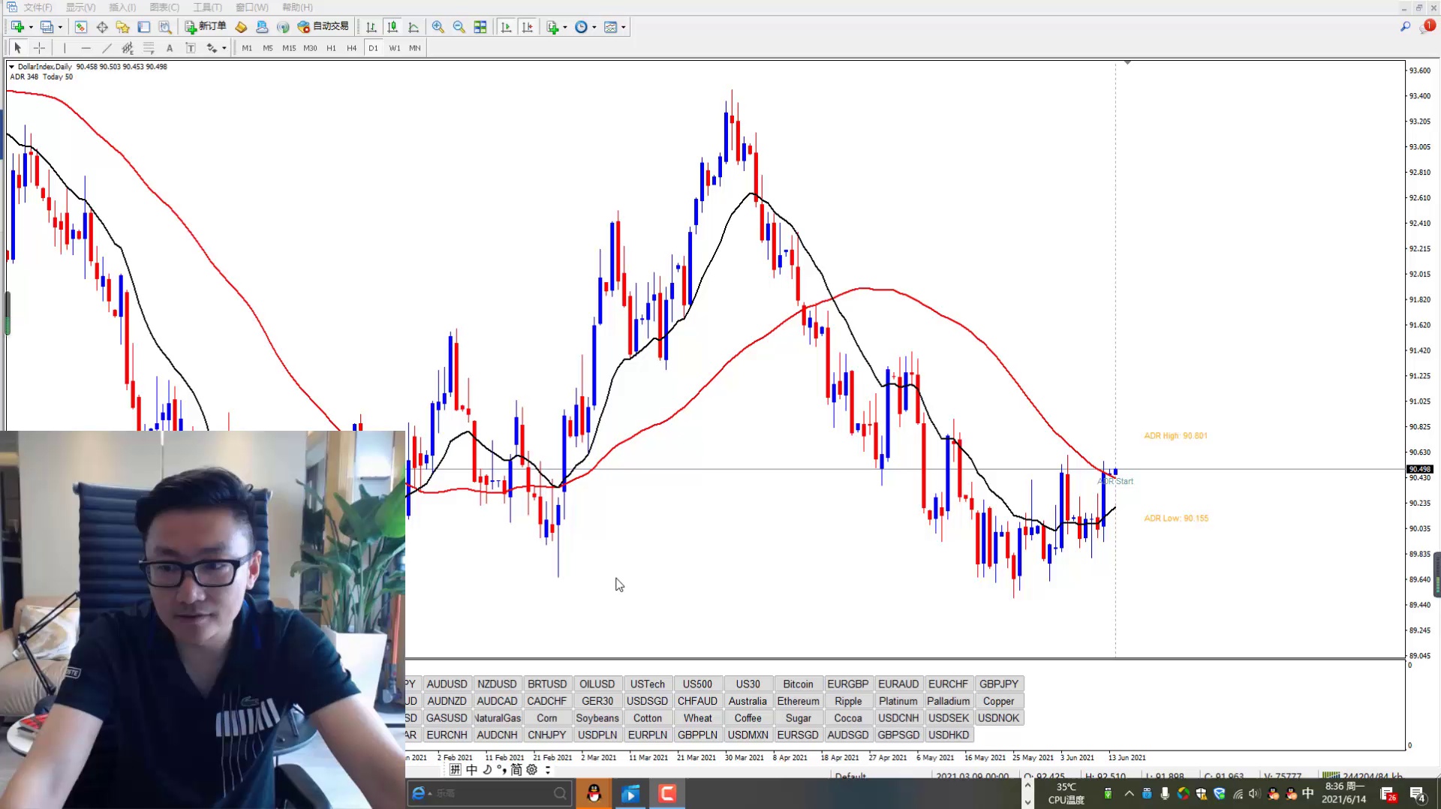Toggle chart shift
Viewport: 1441px width, 809px height.
point(528,27)
